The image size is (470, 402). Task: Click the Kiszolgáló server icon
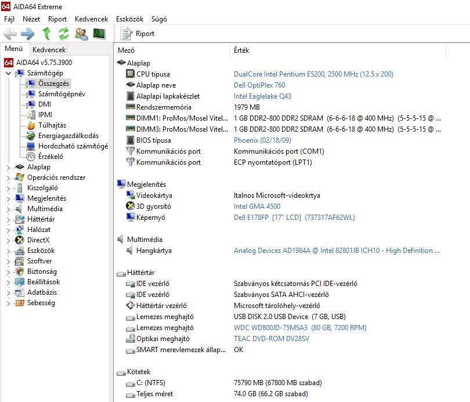[x=20, y=188]
